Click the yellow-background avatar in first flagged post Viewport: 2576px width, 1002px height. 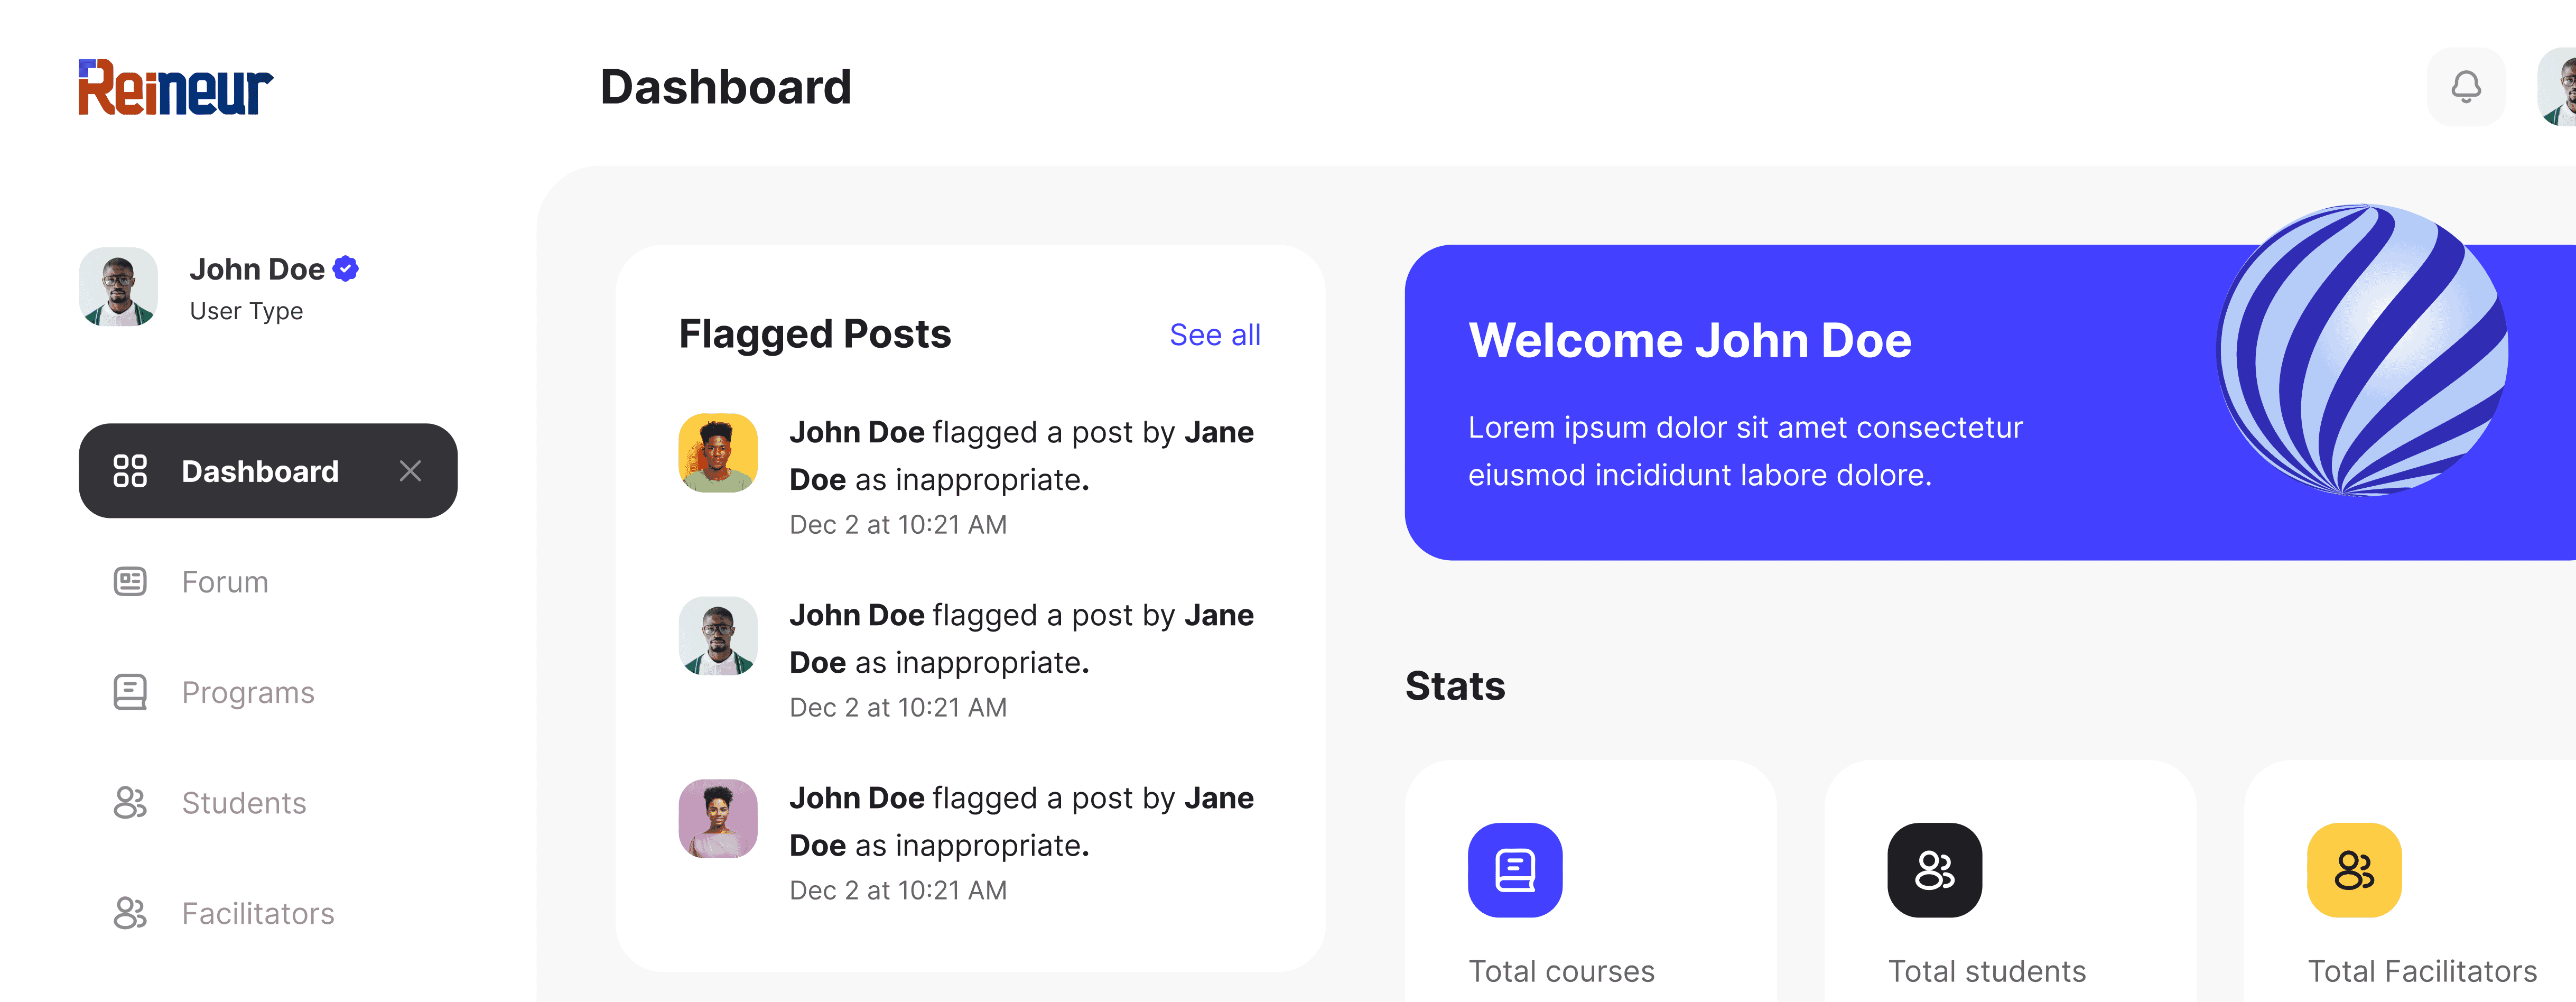(x=718, y=453)
